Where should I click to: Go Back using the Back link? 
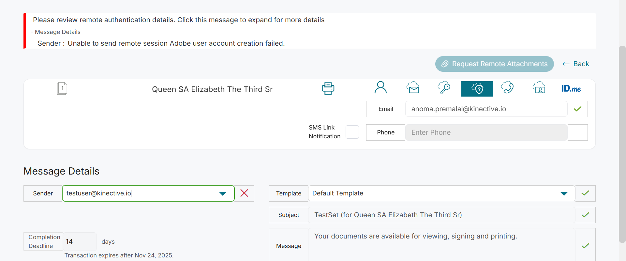(x=576, y=64)
